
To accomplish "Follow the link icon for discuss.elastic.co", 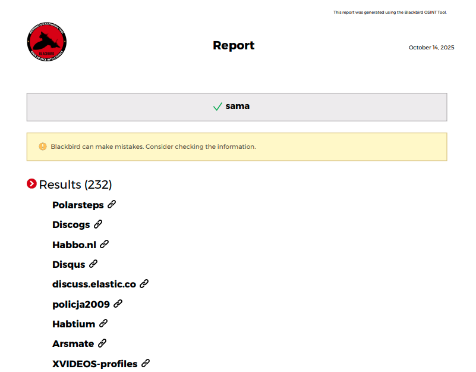I will 144,284.
